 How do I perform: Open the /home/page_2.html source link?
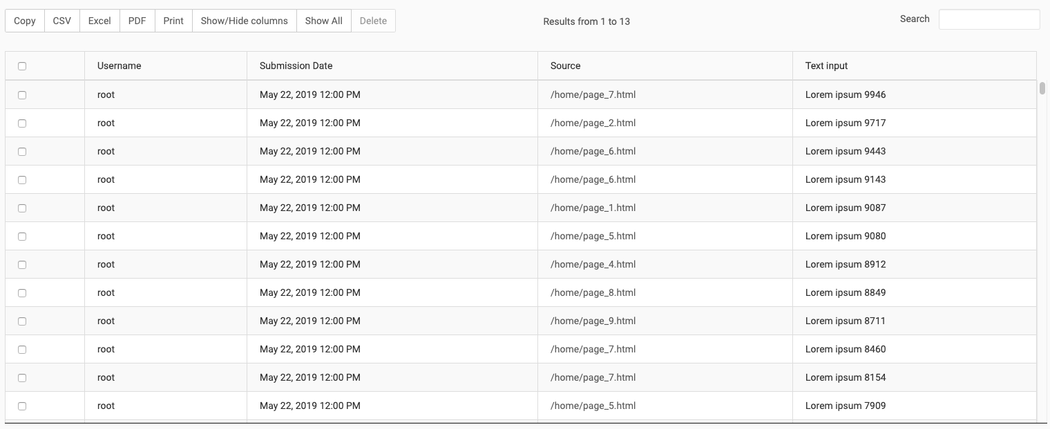click(592, 123)
